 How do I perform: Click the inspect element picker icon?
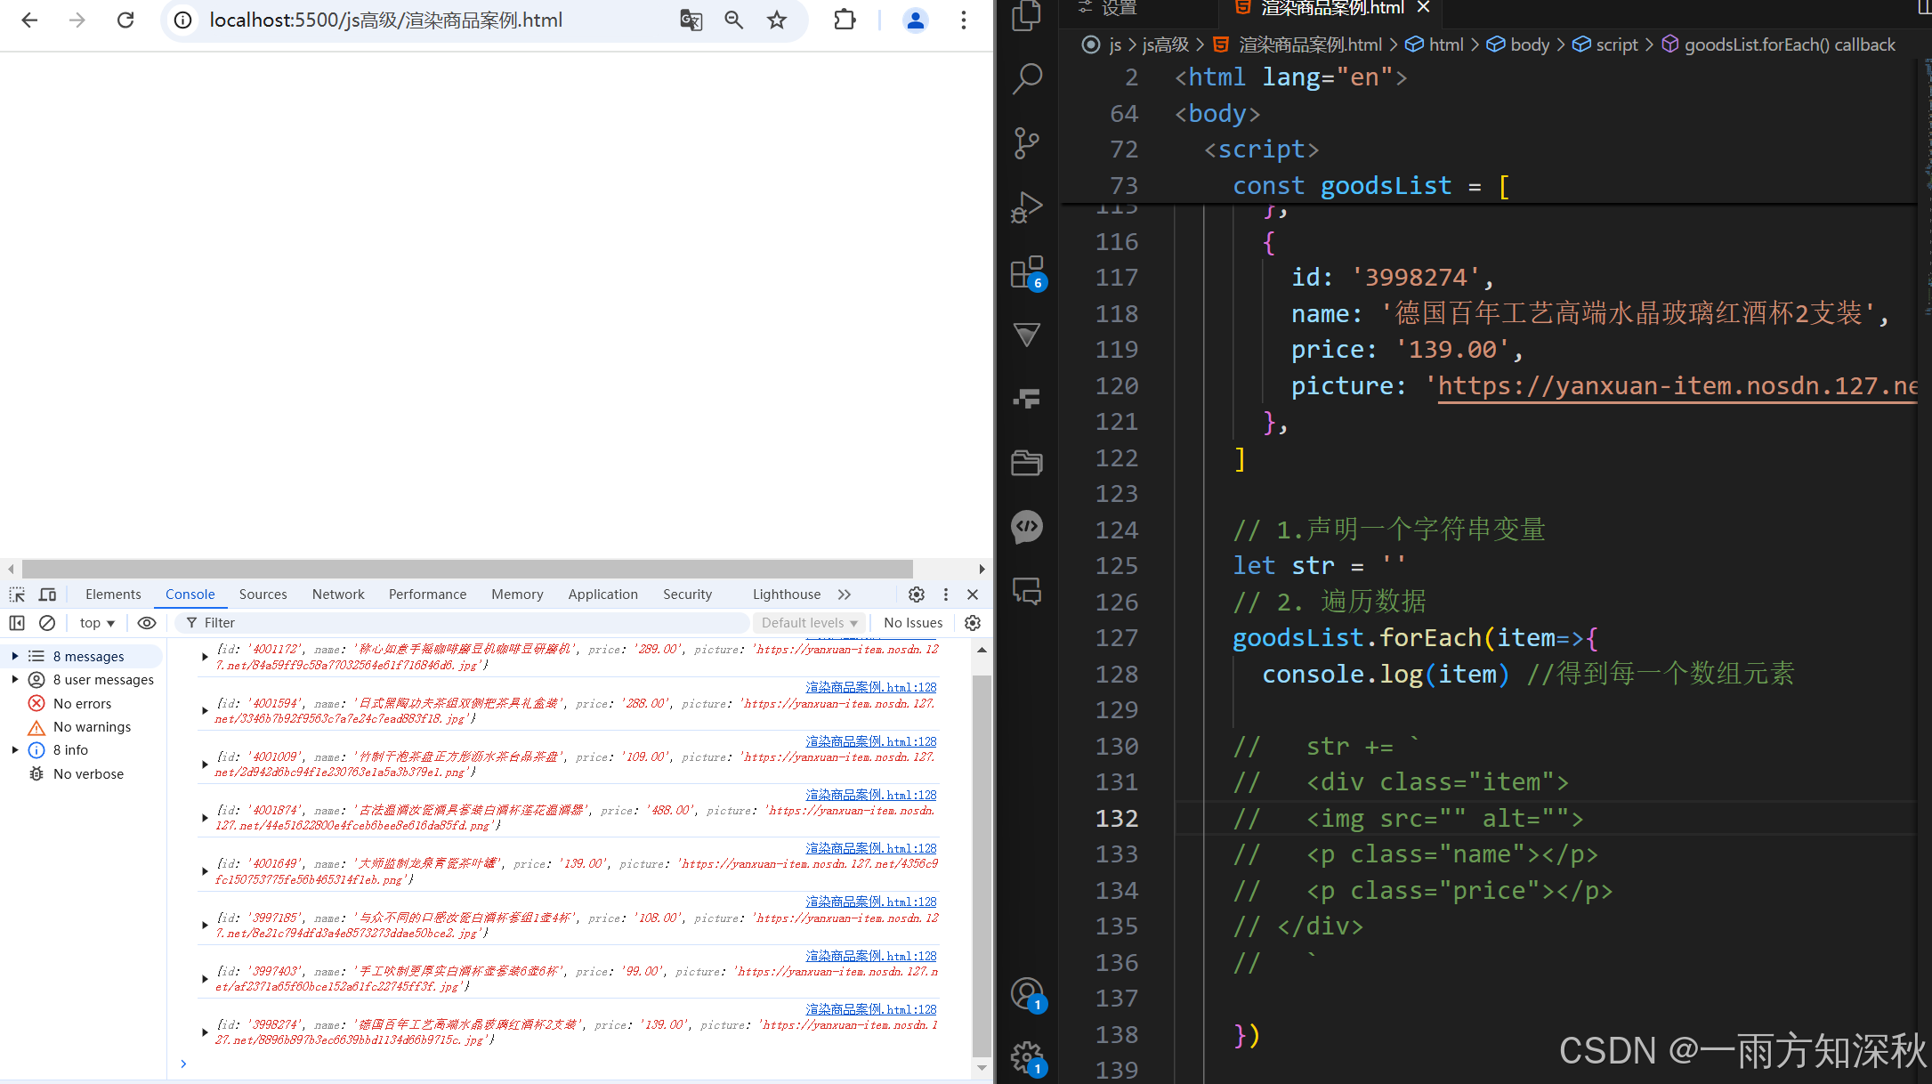tap(17, 595)
